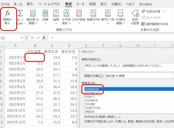Open the 数学/三角 functions icon
Image resolution: width=174 pixels, height=128 pixels.
(x=107, y=14)
